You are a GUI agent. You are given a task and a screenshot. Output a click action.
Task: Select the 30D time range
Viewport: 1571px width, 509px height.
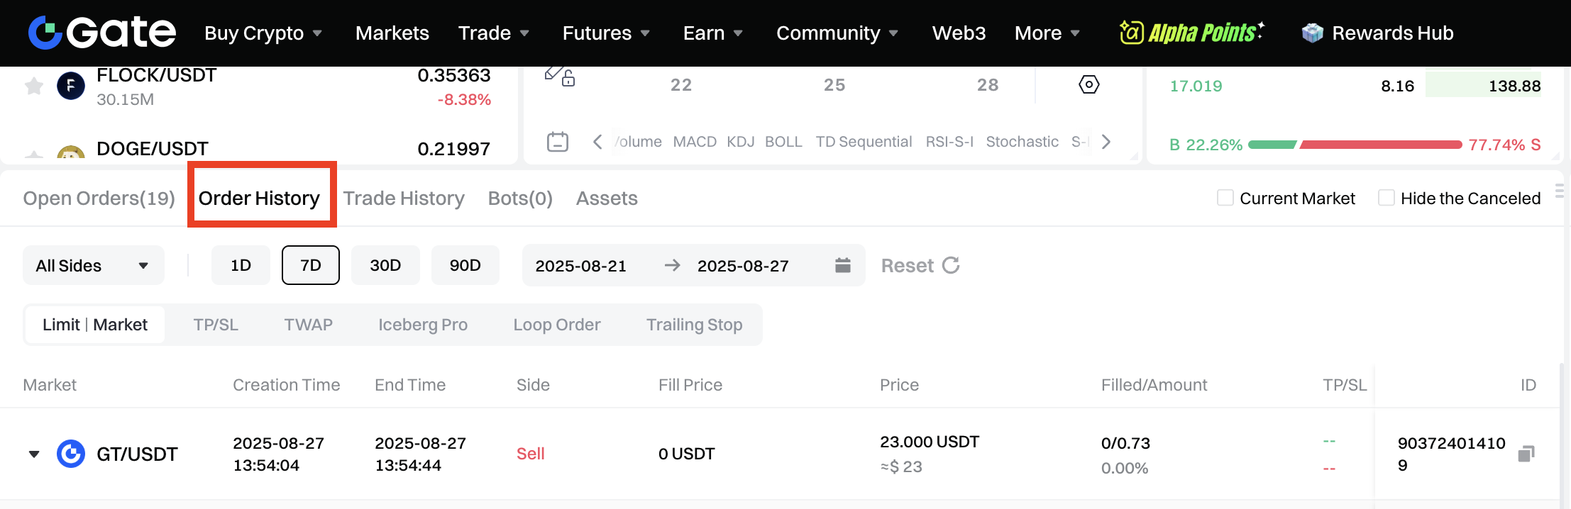coord(385,265)
